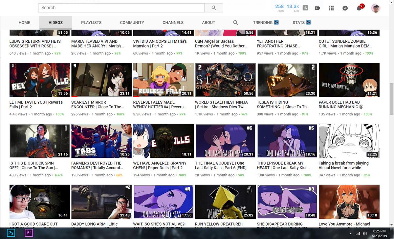Open WE HAVE ANGERED GRANNY CHEN title
The height and width of the screenshot is (239, 394).
click(160, 166)
